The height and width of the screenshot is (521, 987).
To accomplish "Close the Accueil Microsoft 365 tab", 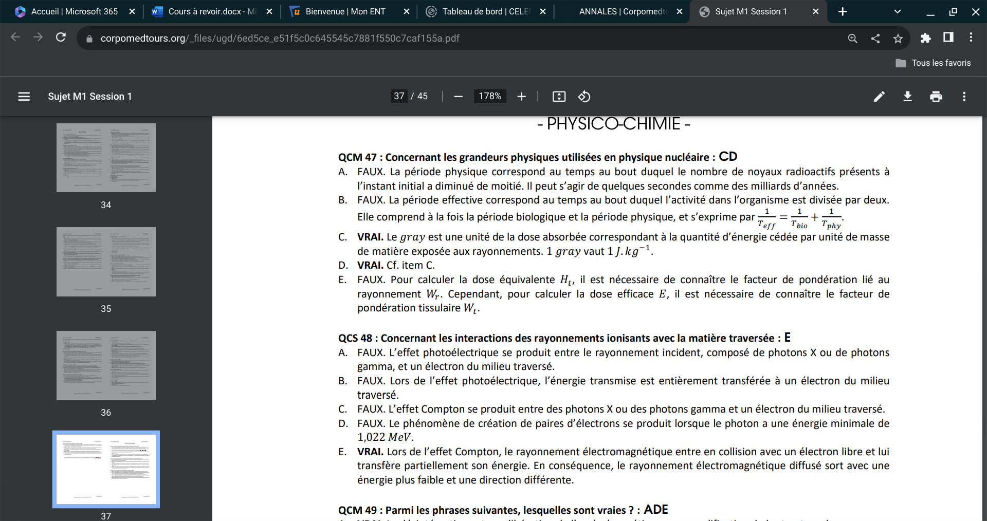I will click(x=132, y=11).
